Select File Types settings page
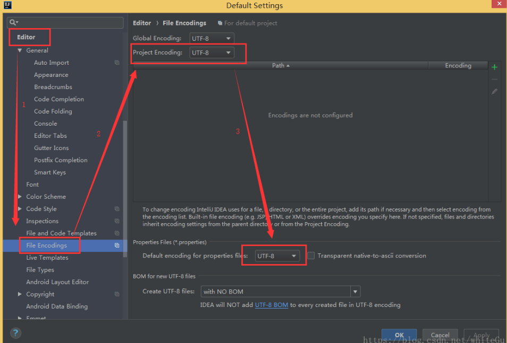This screenshot has width=507, height=343. (40, 270)
